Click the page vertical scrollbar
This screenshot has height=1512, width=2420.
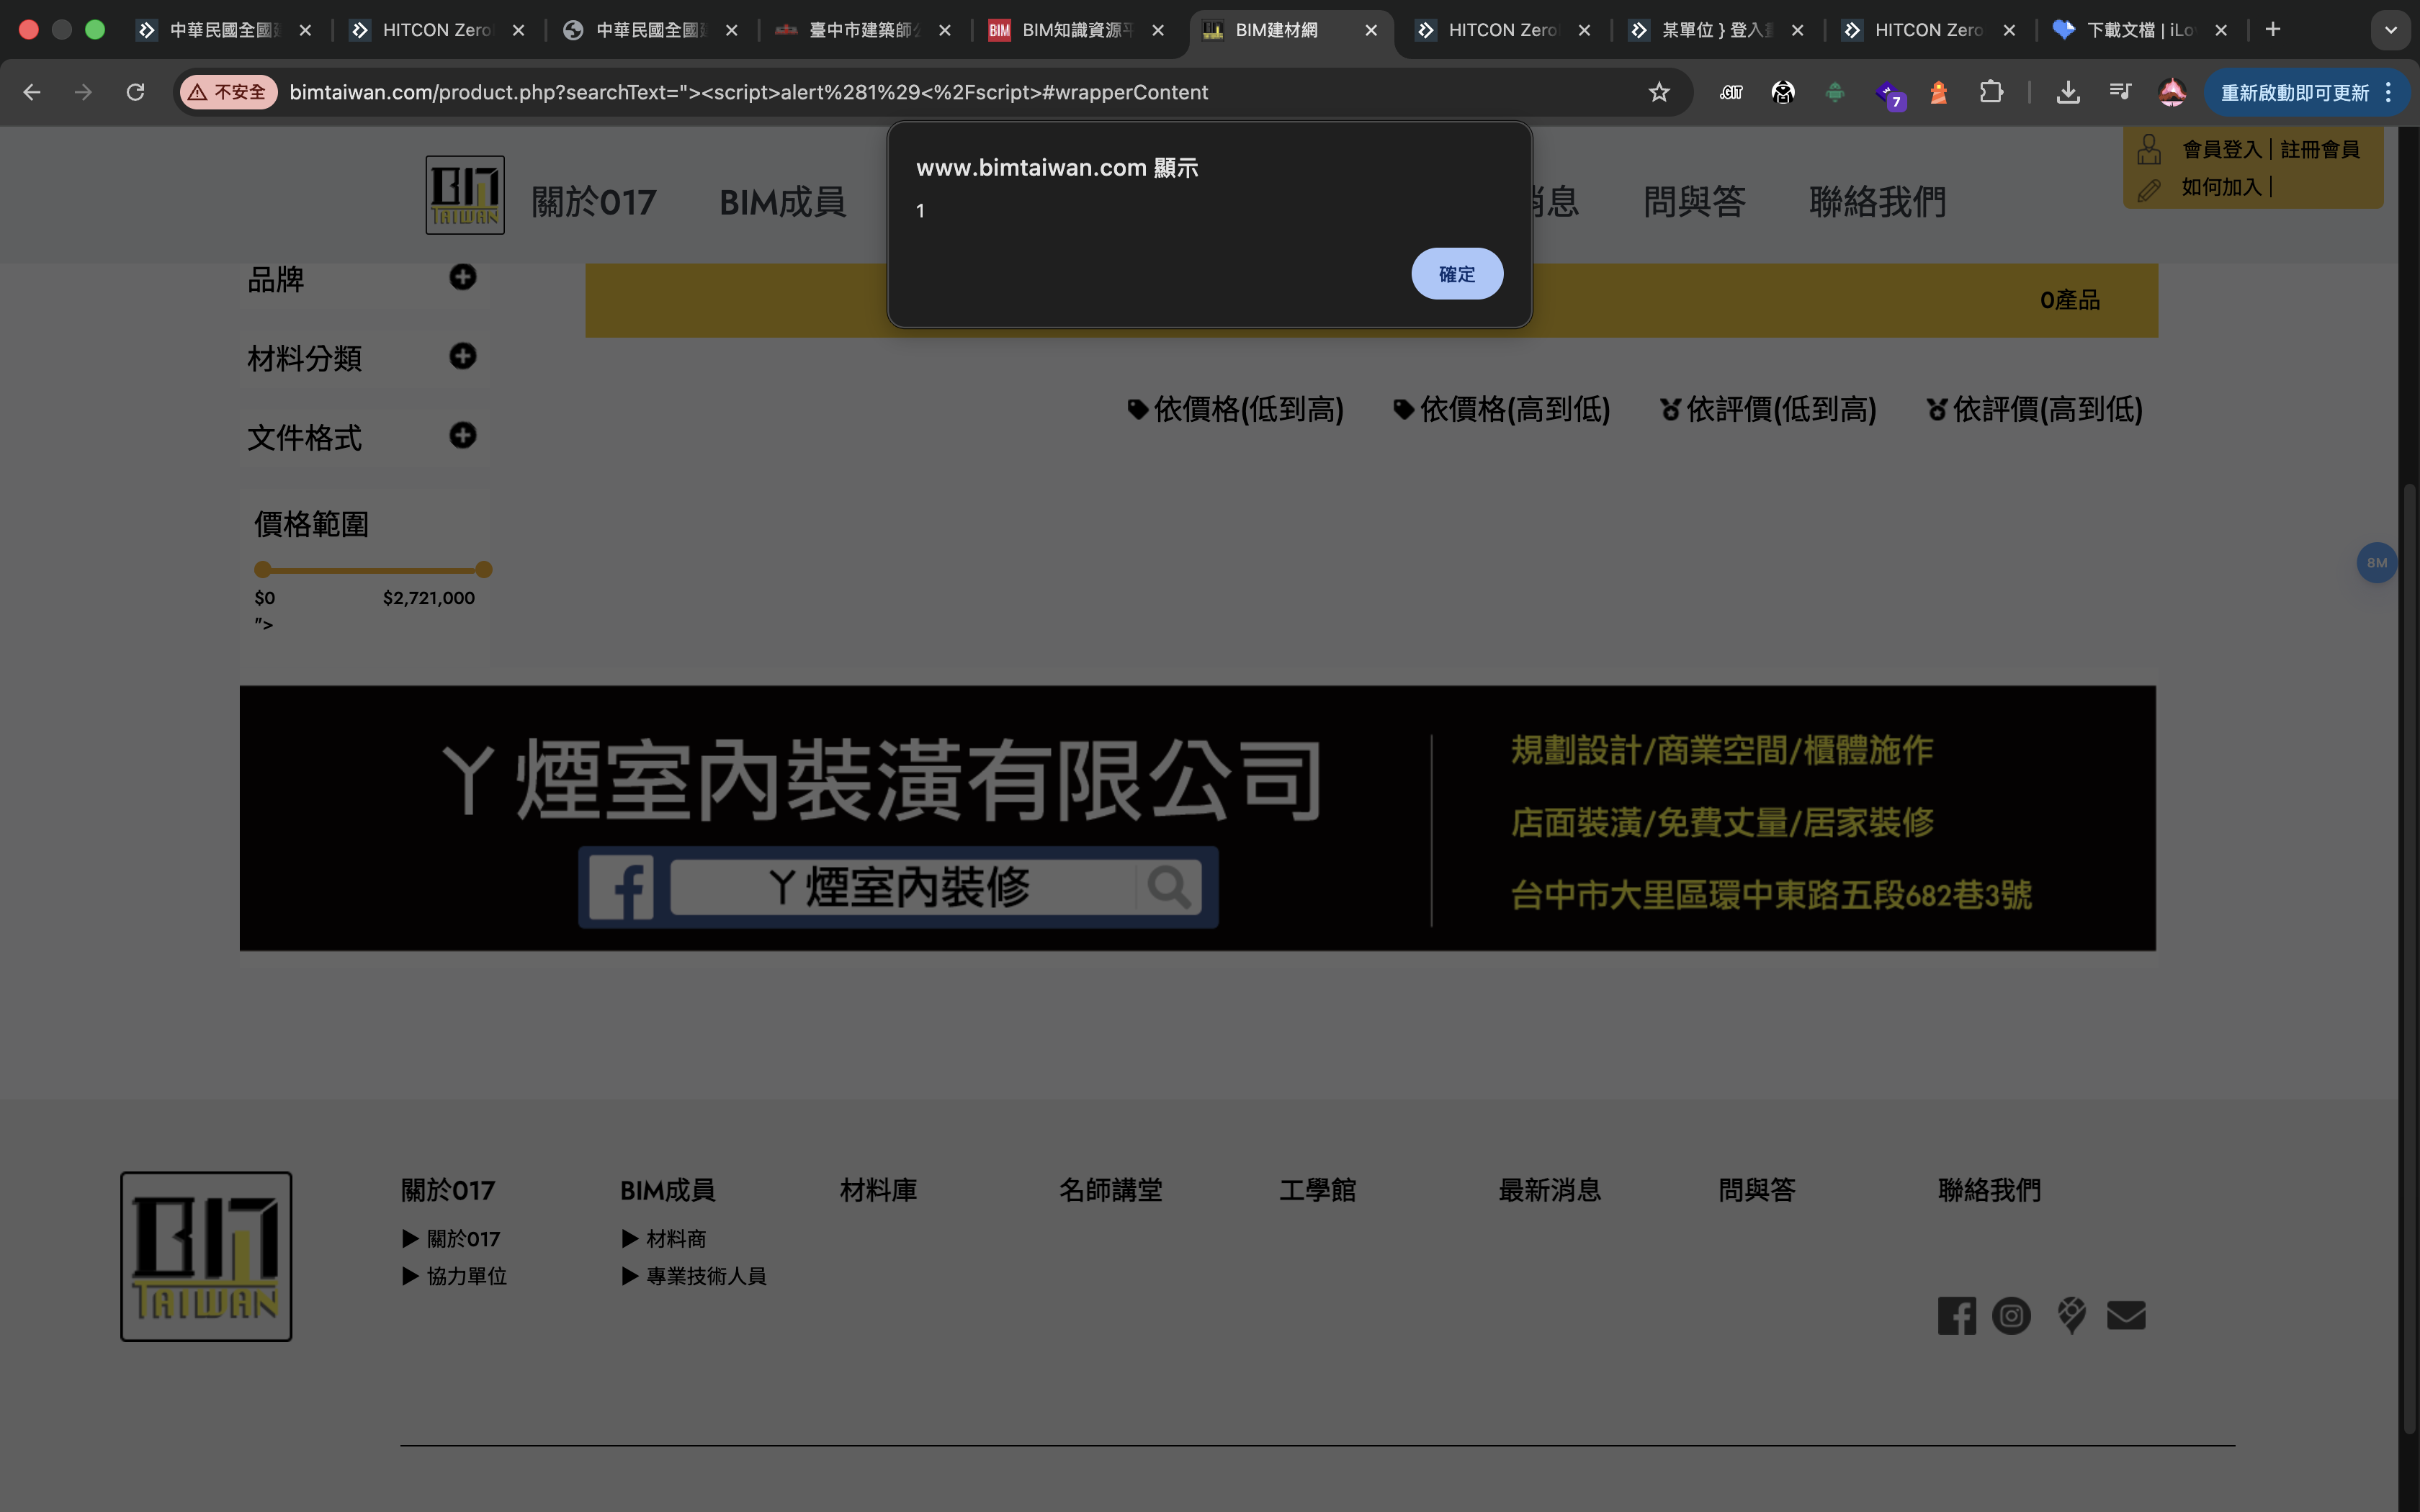[2409, 960]
